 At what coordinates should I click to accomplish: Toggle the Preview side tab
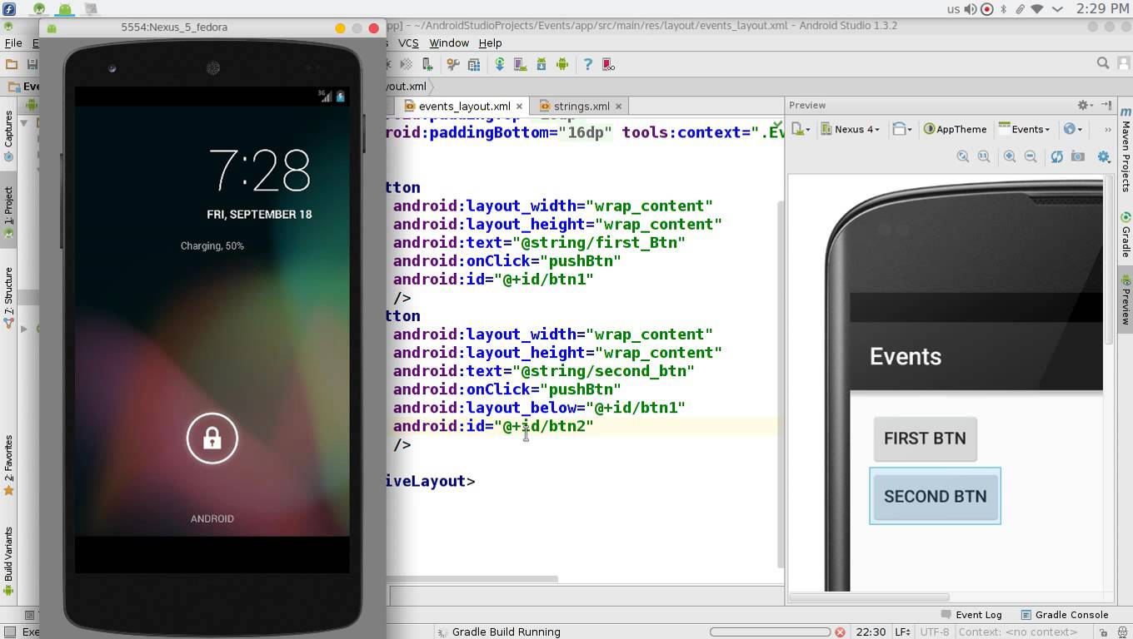[x=1125, y=300]
